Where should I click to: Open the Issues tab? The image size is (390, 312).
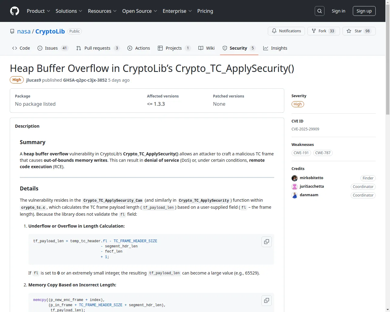coord(53,48)
